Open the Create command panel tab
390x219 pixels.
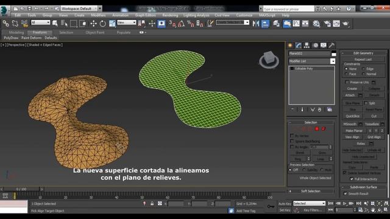click(290, 45)
